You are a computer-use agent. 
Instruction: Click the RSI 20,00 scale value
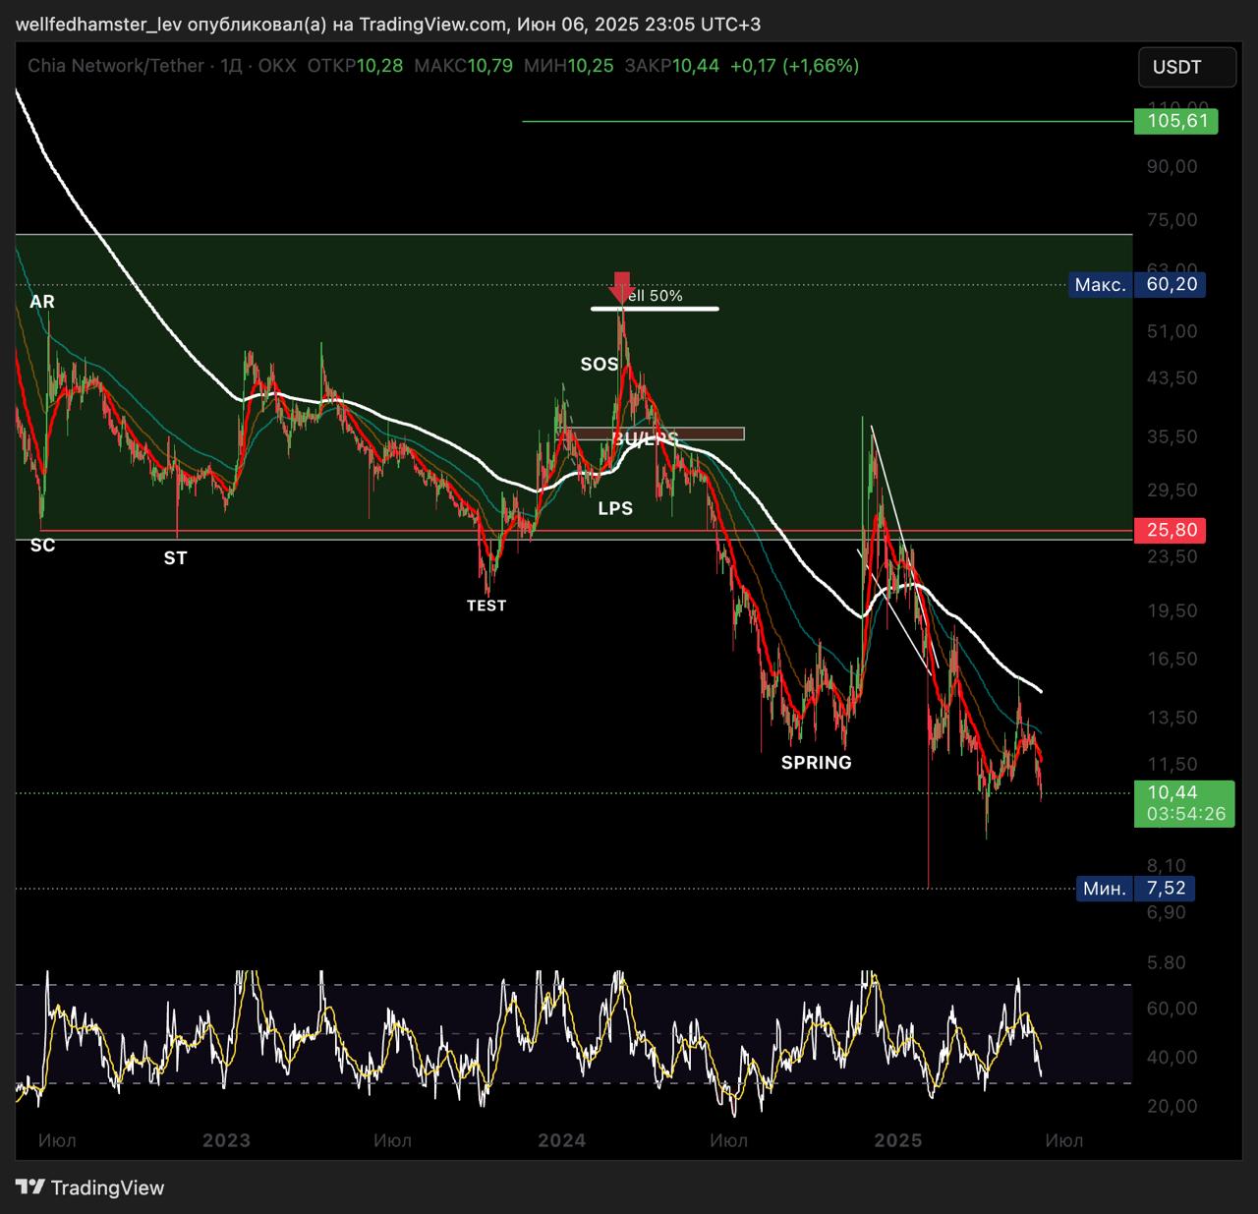pos(1172,1107)
